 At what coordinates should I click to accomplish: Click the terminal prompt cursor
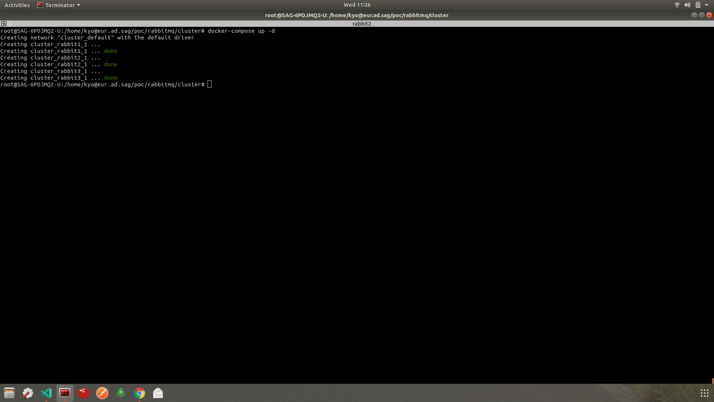pos(210,84)
